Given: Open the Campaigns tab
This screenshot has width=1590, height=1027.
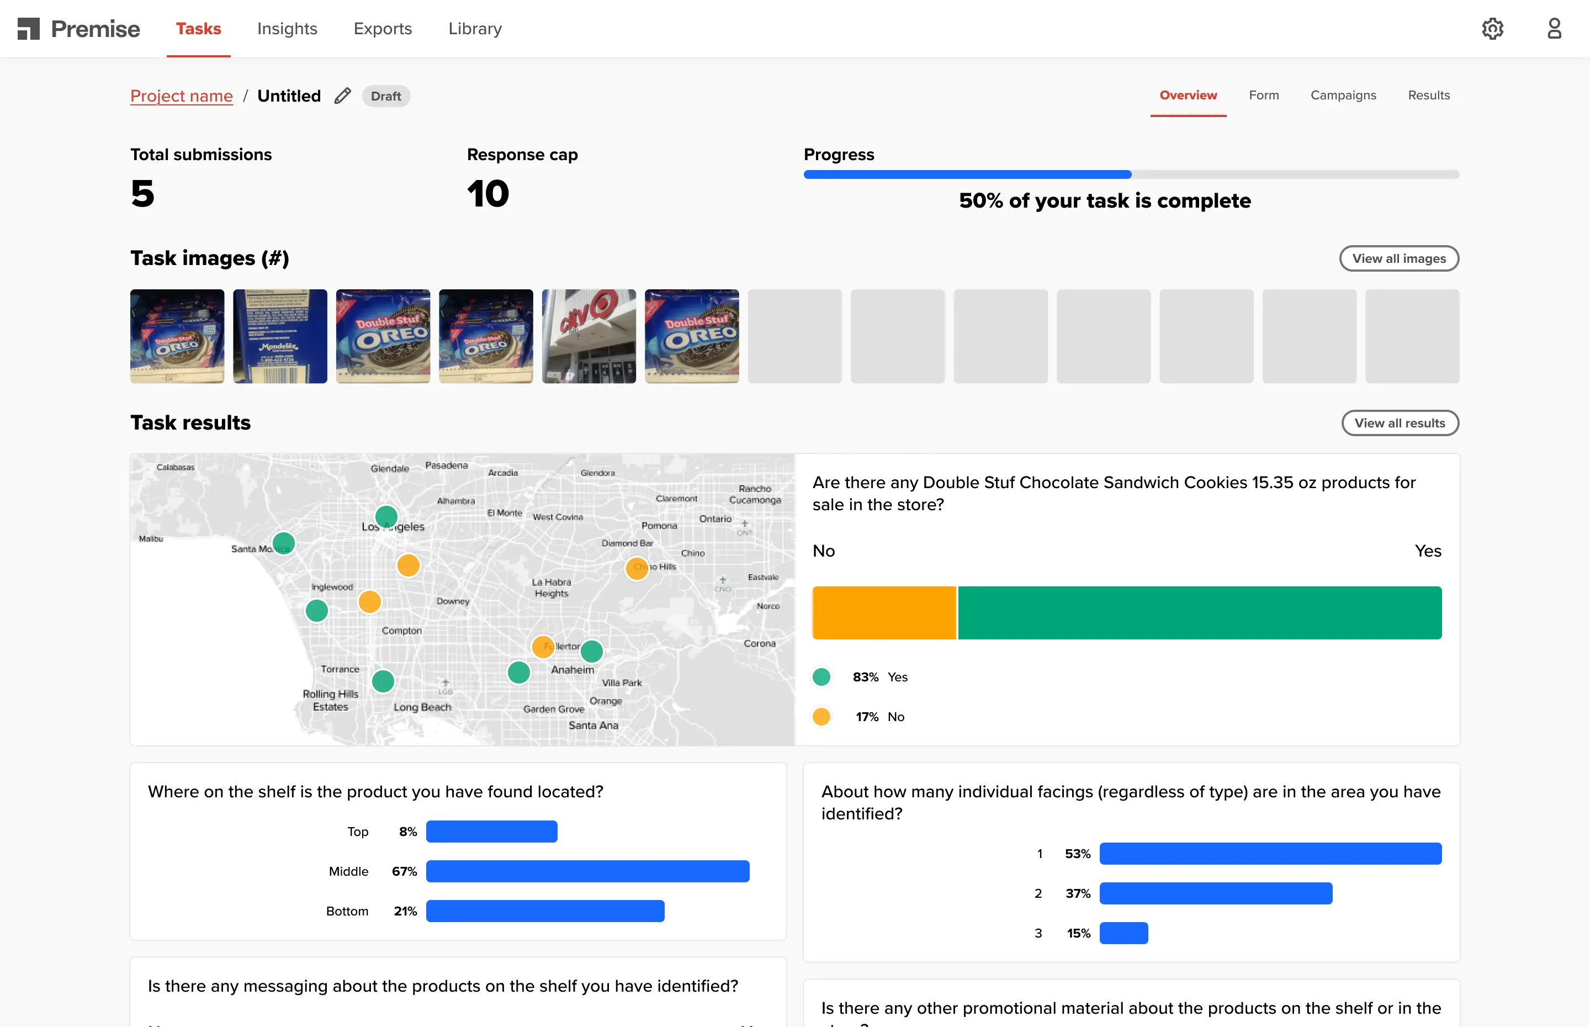Looking at the screenshot, I should point(1343,95).
